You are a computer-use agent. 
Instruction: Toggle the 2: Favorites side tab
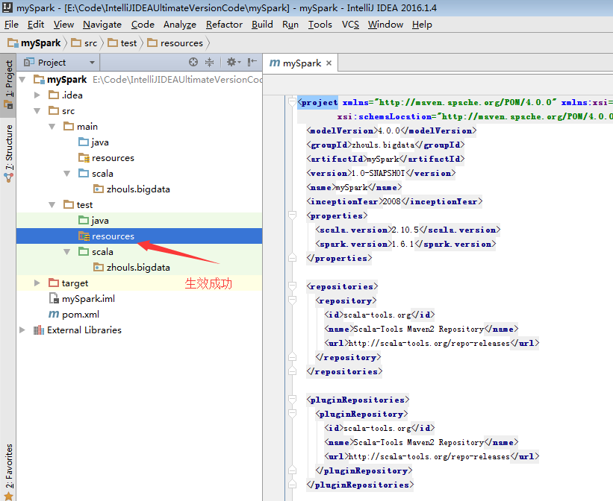click(8, 472)
